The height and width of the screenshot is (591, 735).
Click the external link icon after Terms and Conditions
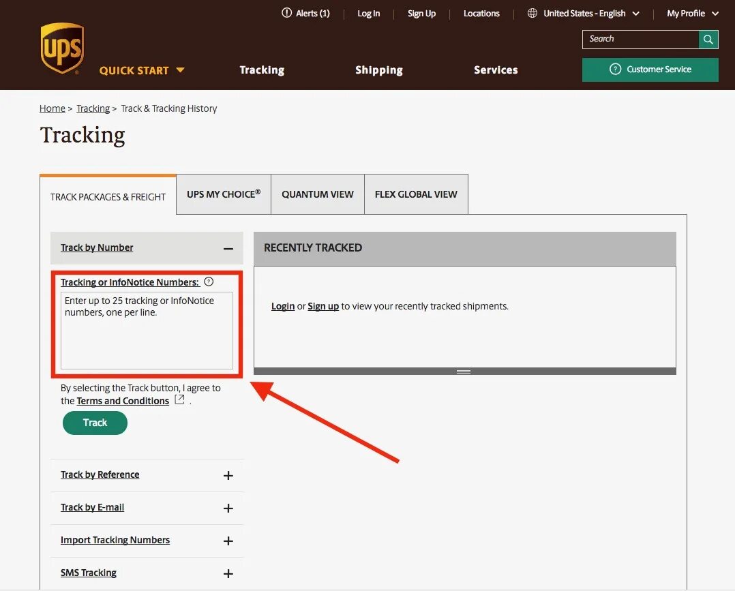click(179, 399)
